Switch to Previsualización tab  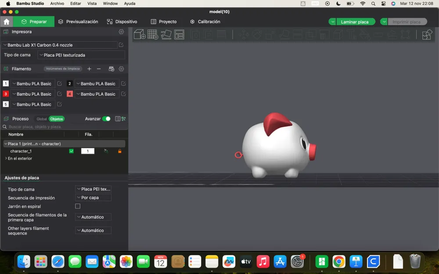(x=78, y=21)
